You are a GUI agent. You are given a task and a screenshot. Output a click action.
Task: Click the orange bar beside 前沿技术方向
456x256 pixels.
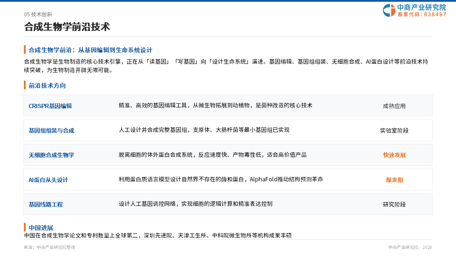pyautogui.click(x=25, y=85)
